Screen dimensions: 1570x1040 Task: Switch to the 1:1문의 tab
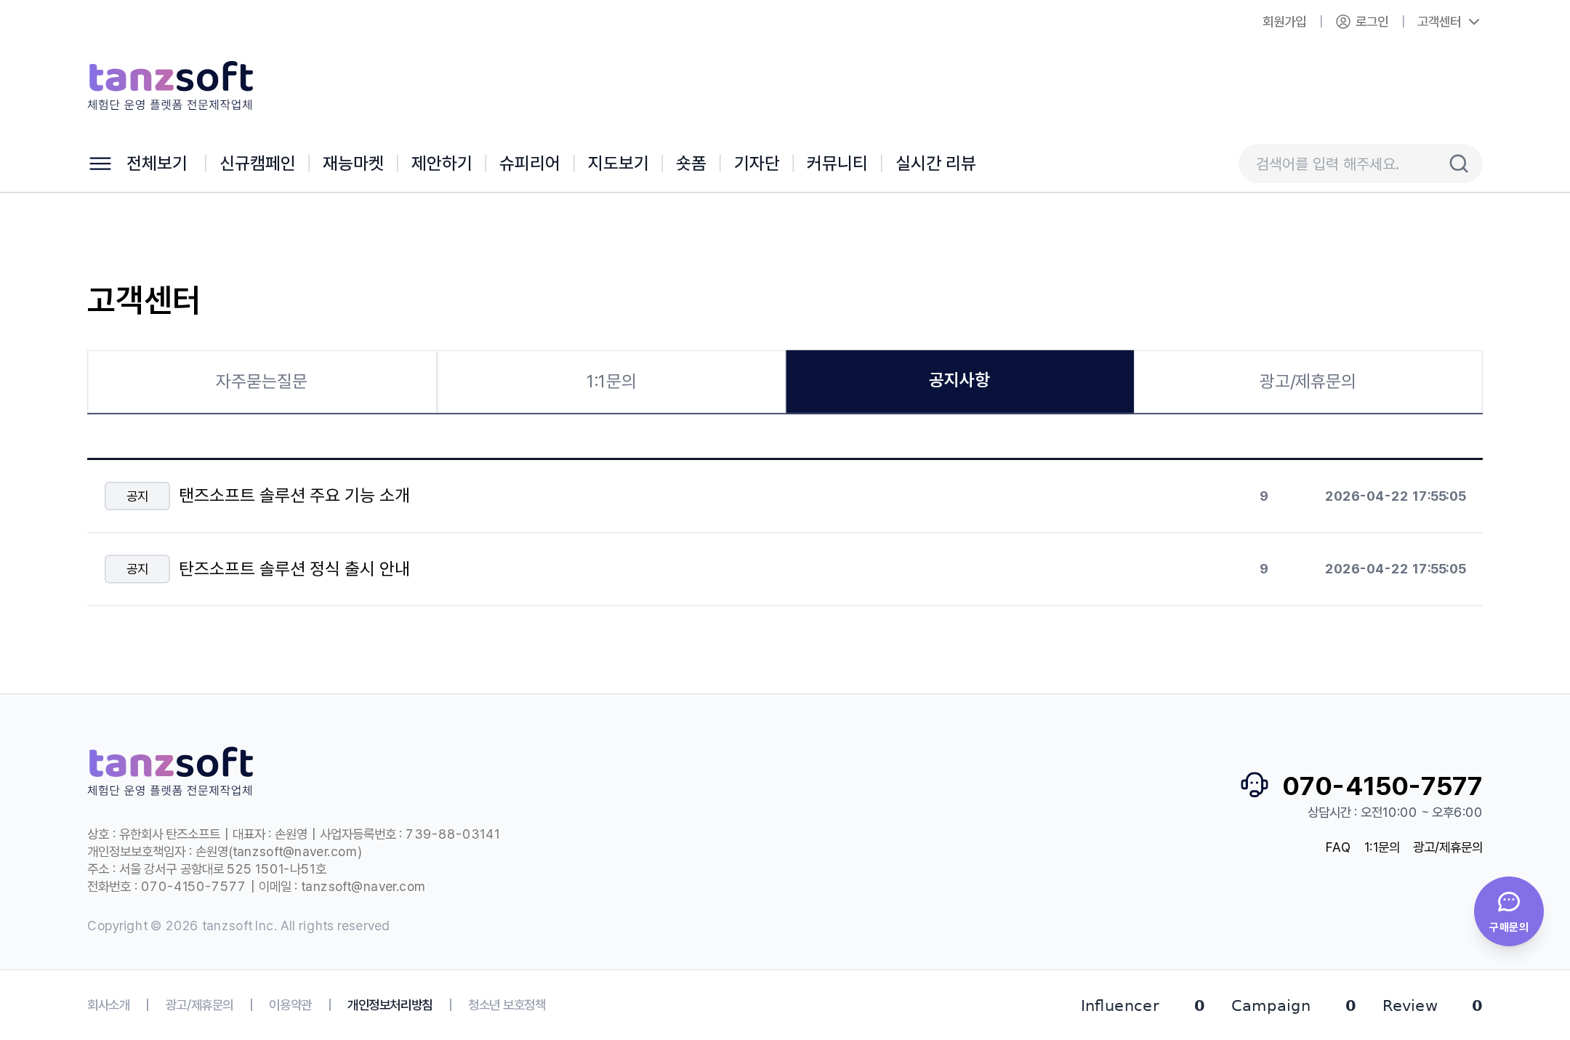[611, 382]
